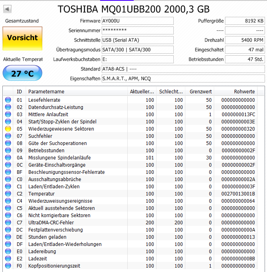
Task: Select the status icon for Wiederzuweisungsereignisse
Action: coord(8,201)
